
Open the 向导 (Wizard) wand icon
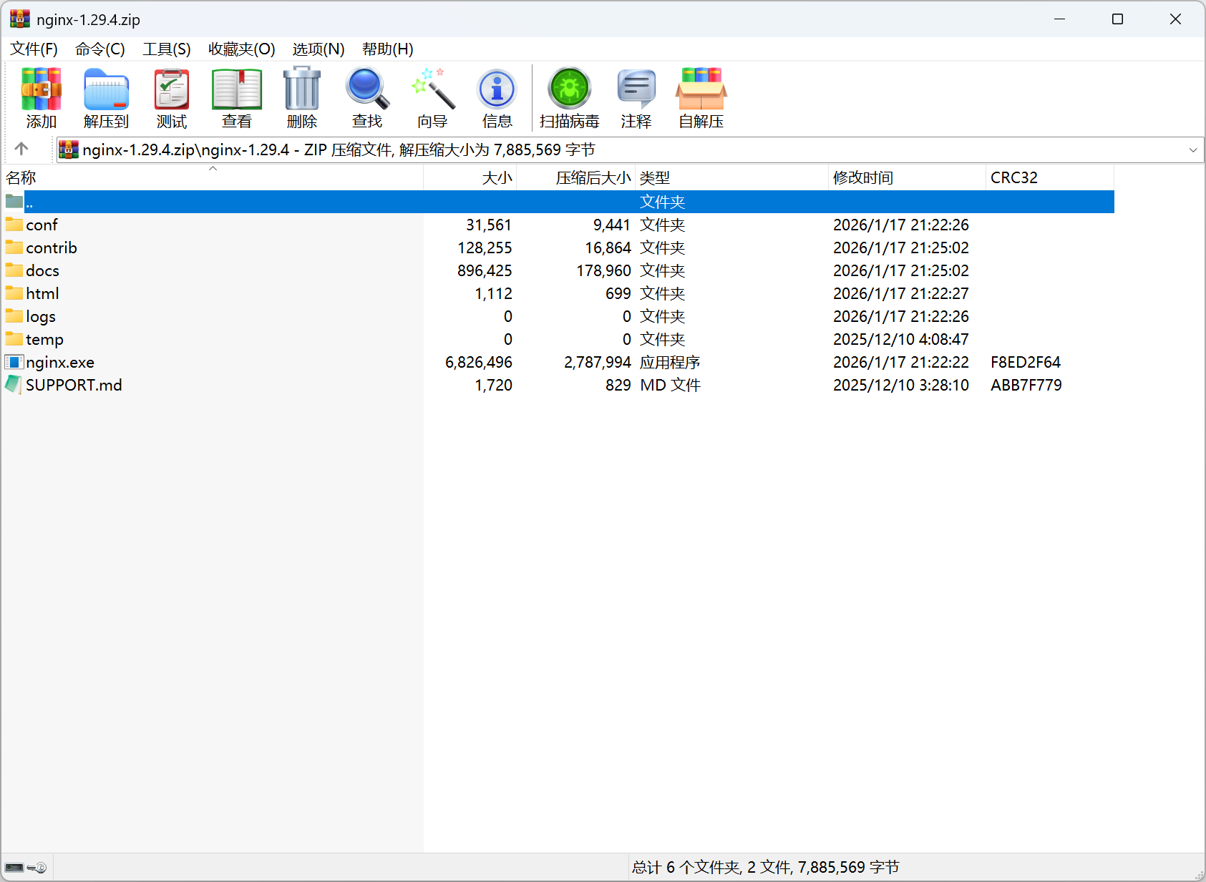coord(432,89)
